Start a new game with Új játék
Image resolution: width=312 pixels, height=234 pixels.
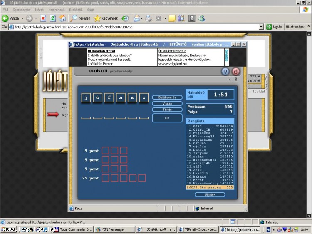(210, 194)
